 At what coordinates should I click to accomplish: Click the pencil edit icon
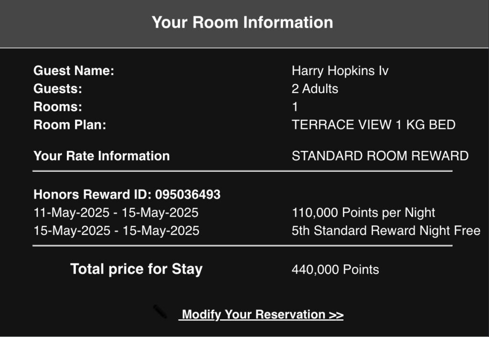[x=160, y=312]
